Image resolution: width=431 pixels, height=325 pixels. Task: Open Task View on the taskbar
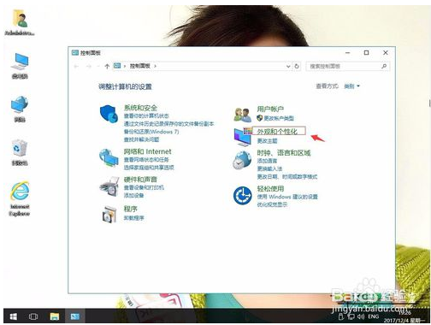click(x=33, y=316)
